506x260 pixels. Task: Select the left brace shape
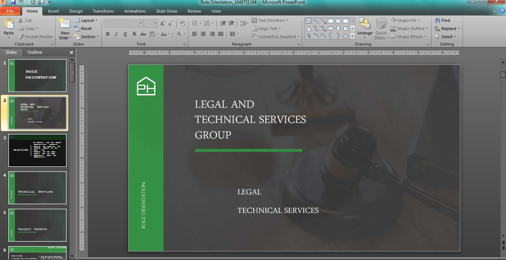click(x=331, y=36)
